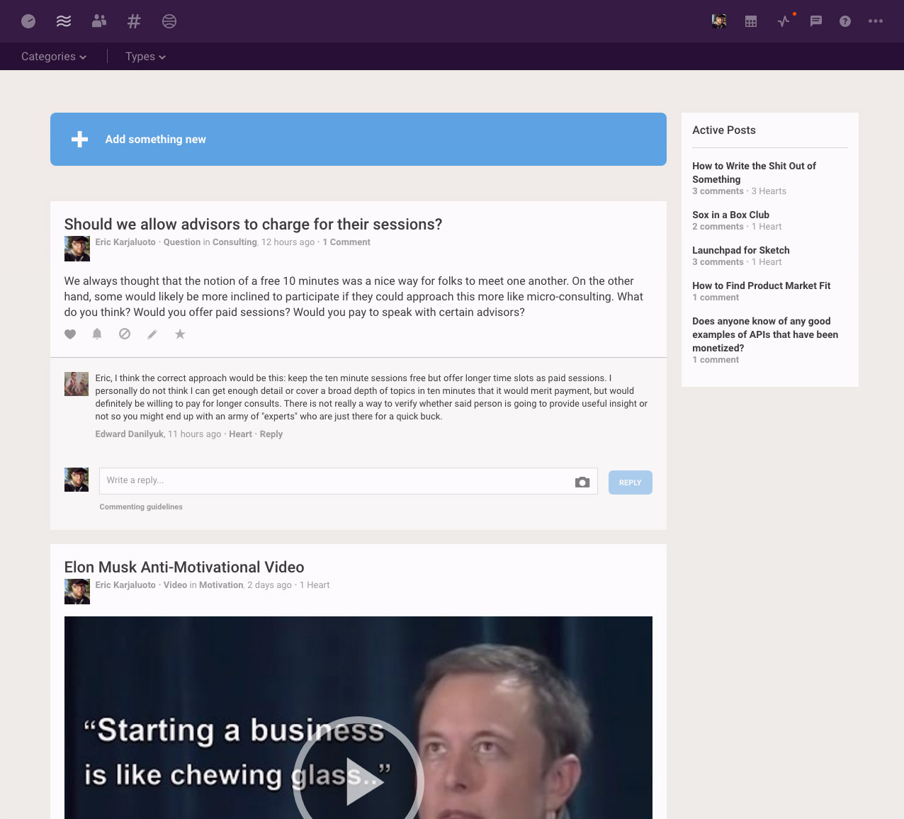This screenshot has height=819, width=904.
Task: Click the block circle icon under advisors post
Action: (125, 334)
